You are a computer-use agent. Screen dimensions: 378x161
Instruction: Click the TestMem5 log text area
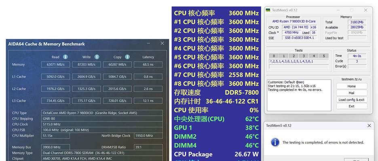[299, 95]
